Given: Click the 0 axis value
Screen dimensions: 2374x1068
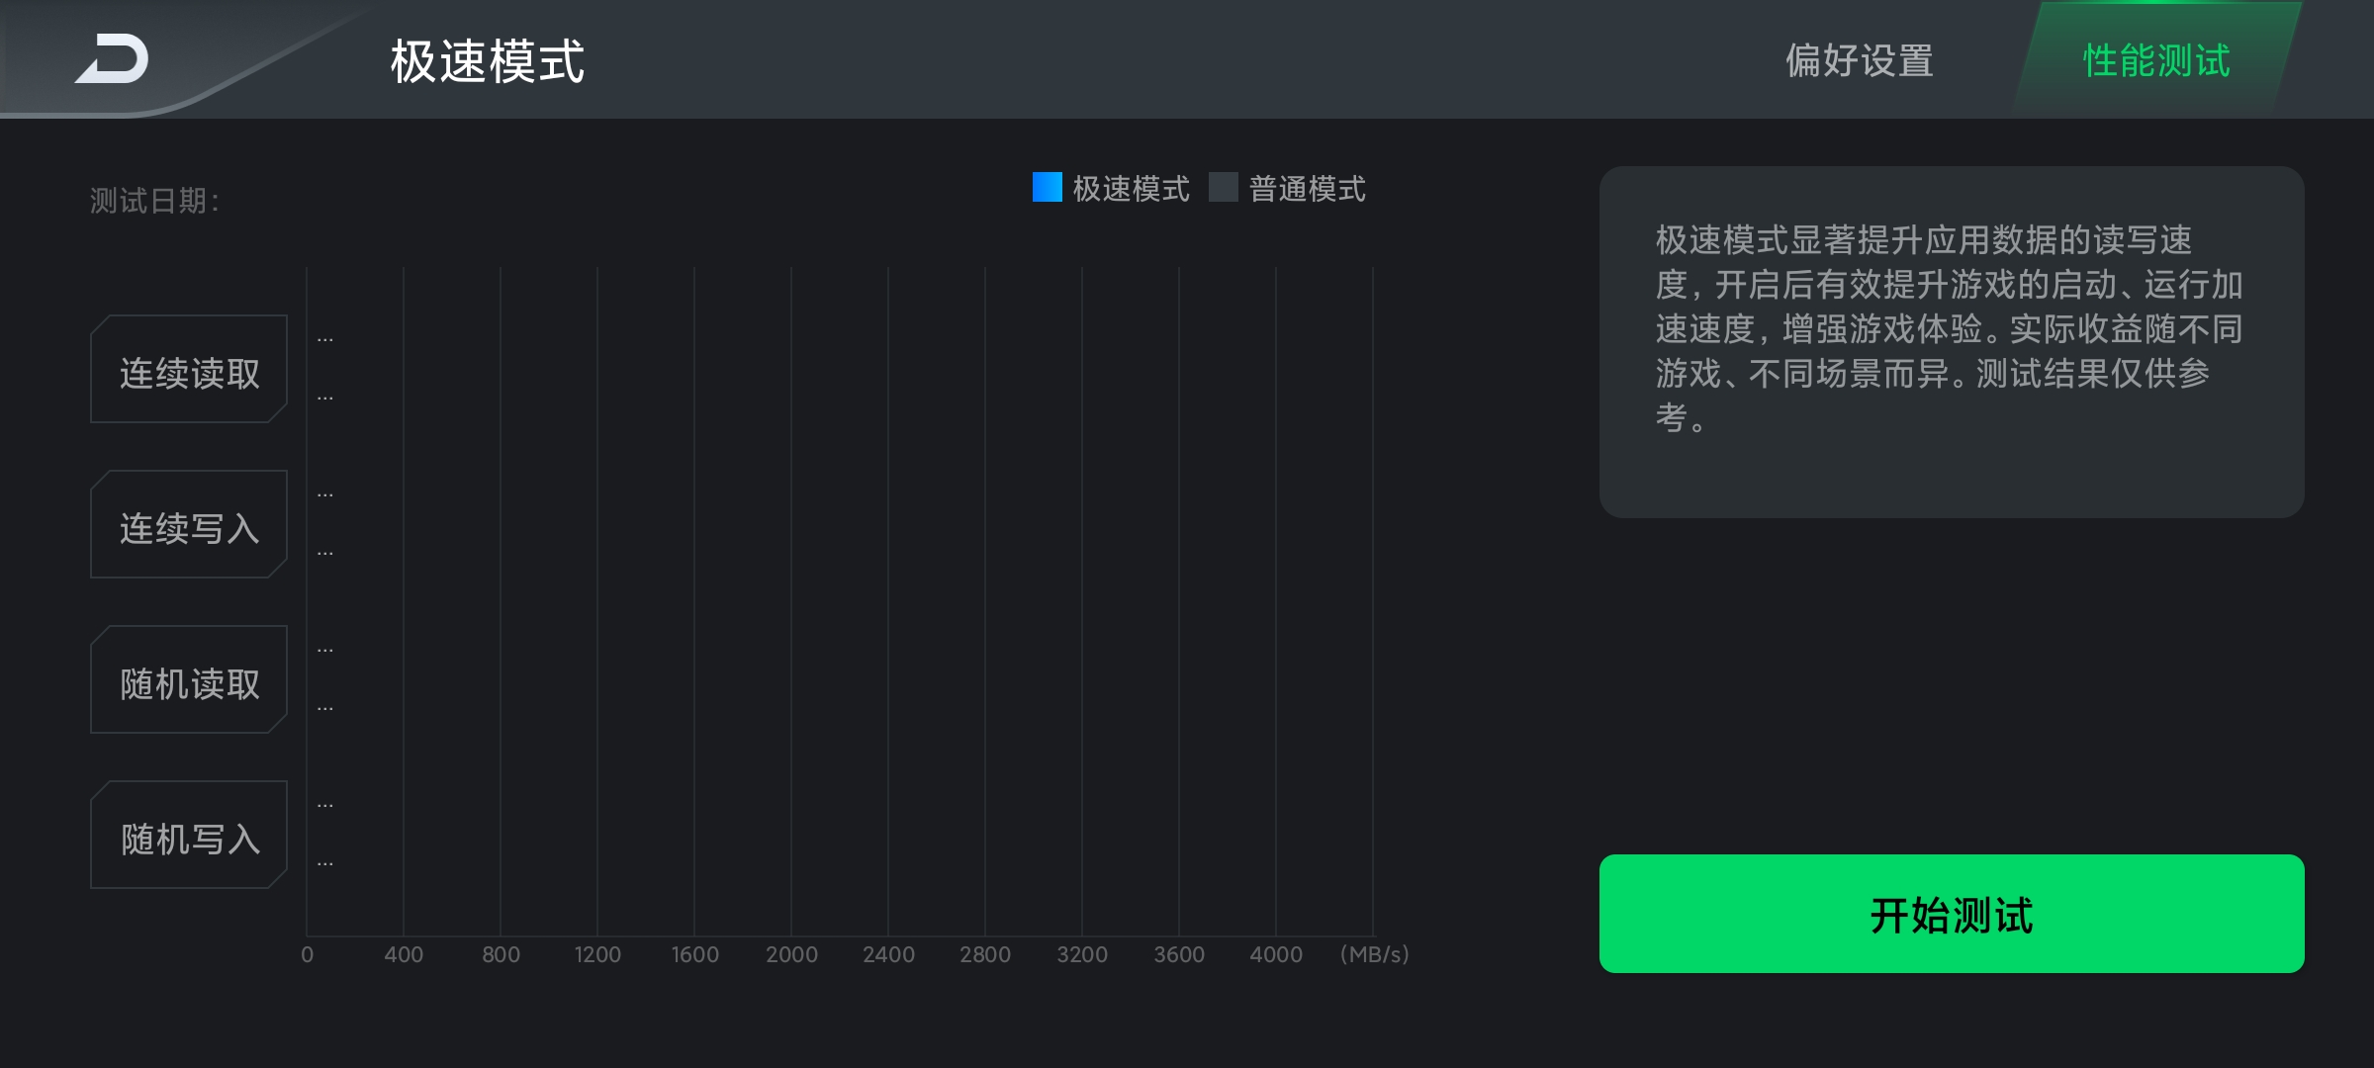Looking at the screenshot, I should click(x=308, y=954).
